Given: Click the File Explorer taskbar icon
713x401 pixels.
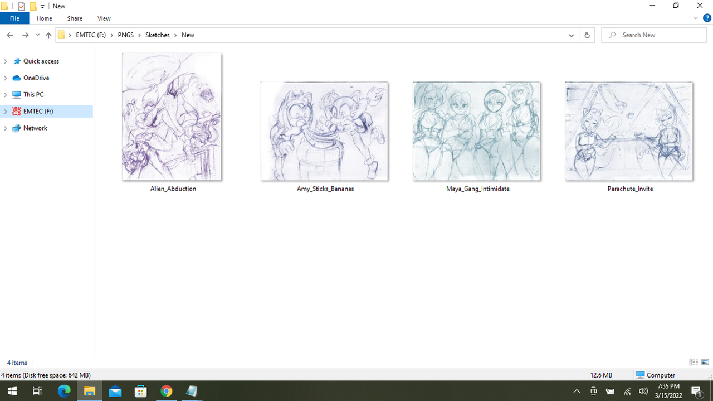Looking at the screenshot, I should [90, 391].
